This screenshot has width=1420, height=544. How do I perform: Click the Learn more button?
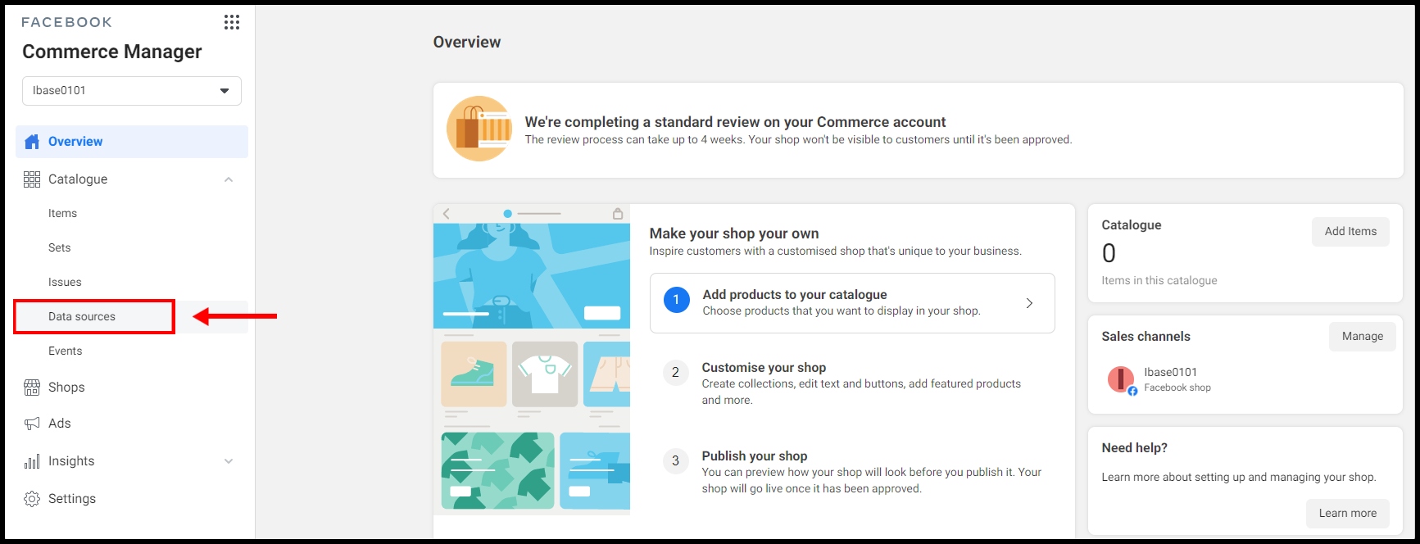pos(1347,514)
